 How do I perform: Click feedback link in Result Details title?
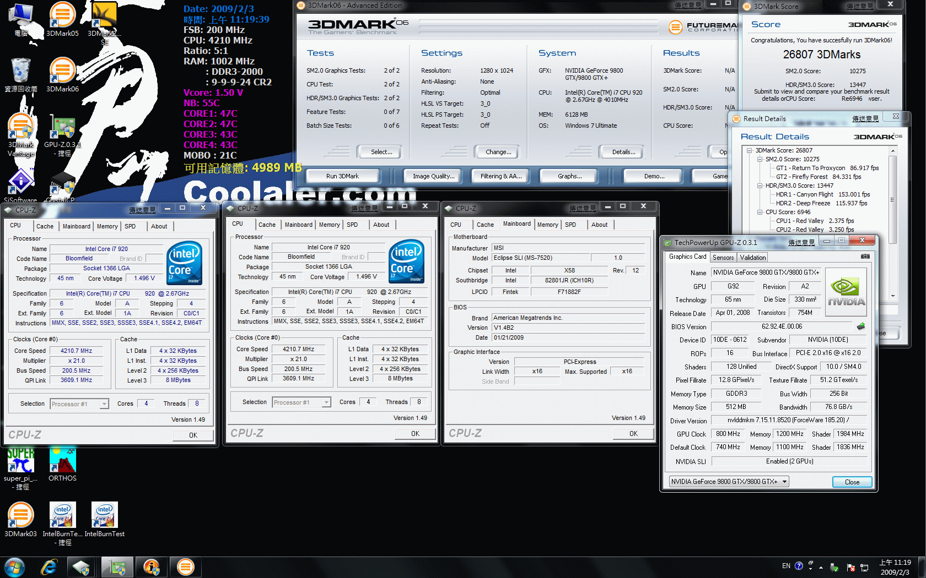[x=865, y=118]
